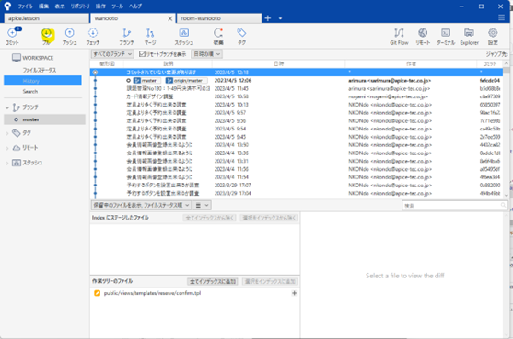Close the wanooto tab
Viewport: 513px width, 339px height.
pyautogui.click(x=170, y=18)
